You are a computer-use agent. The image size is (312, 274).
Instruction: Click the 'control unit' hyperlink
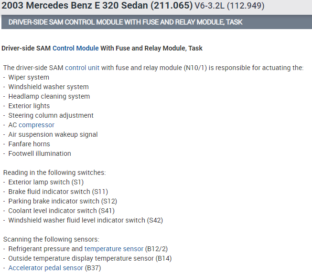pos(82,68)
